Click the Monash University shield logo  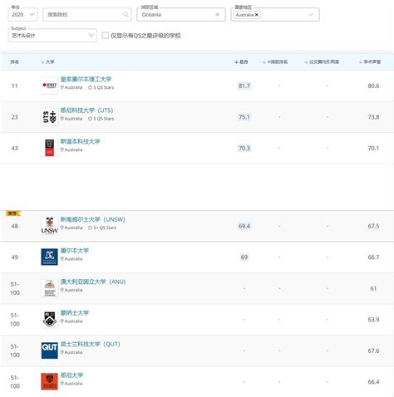pyautogui.click(x=49, y=319)
